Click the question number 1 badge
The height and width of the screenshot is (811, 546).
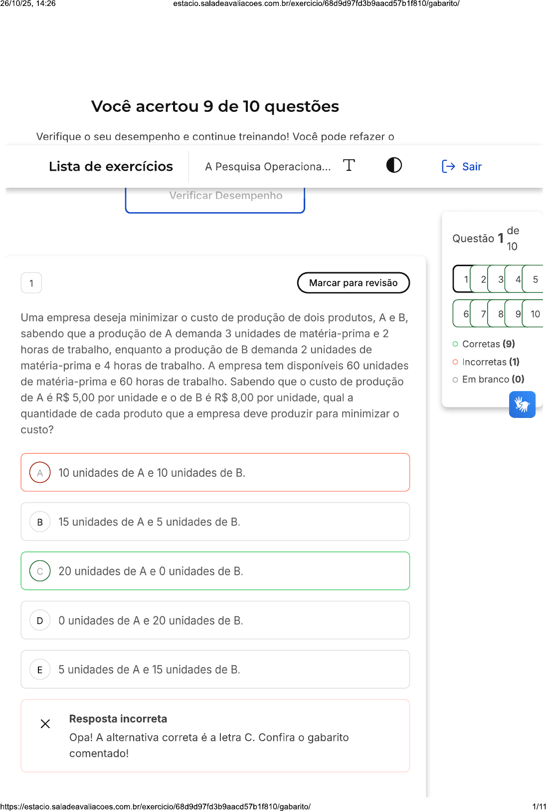tap(31, 283)
